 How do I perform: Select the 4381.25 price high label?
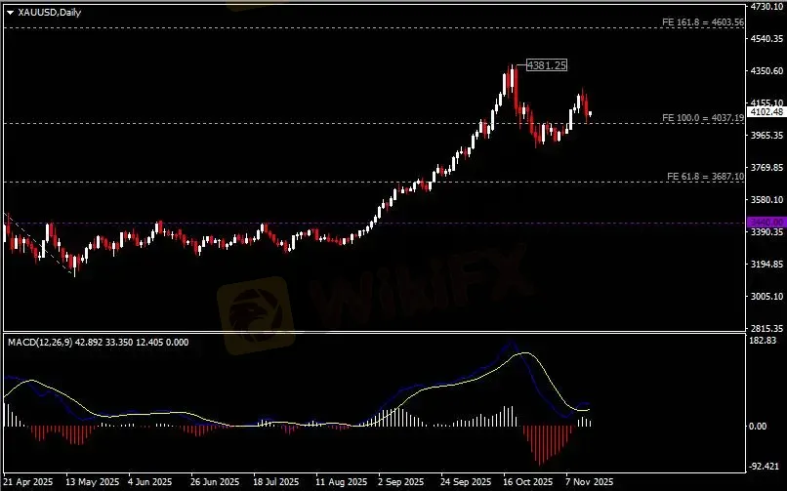click(547, 65)
